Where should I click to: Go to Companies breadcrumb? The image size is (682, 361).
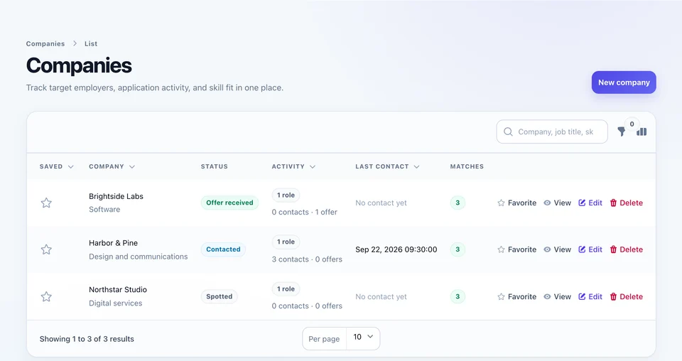coord(45,43)
